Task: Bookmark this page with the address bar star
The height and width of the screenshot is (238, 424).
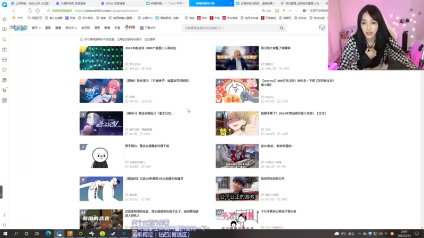Action: (x=48, y=11)
